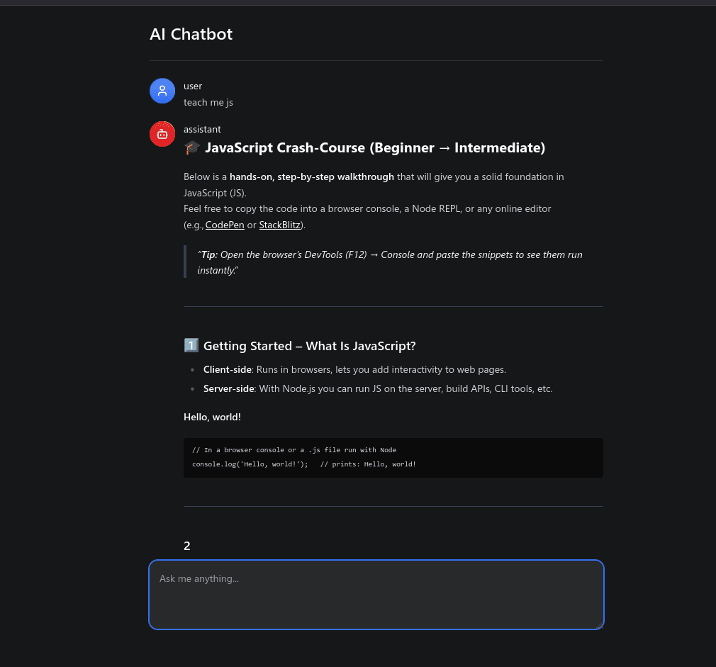Viewport: 716px width, 667px height.
Task: Open the CodePen link
Action: click(225, 225)
